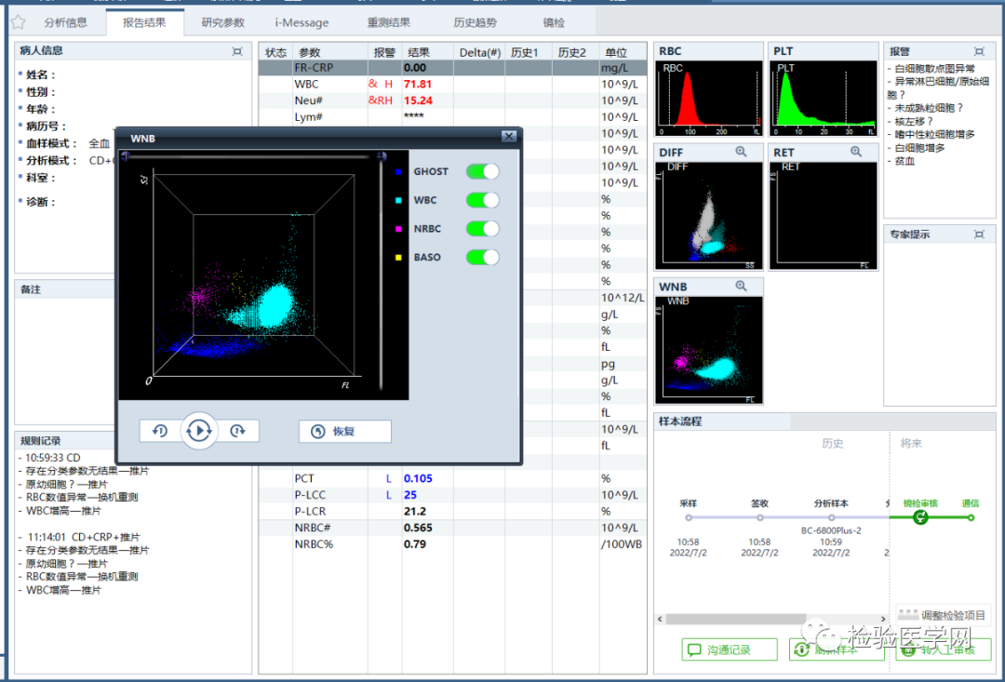Screen dimensions: 1005x682
Task: Open the DIFF scattergram thumbnail
Action: tap(708, 215)
